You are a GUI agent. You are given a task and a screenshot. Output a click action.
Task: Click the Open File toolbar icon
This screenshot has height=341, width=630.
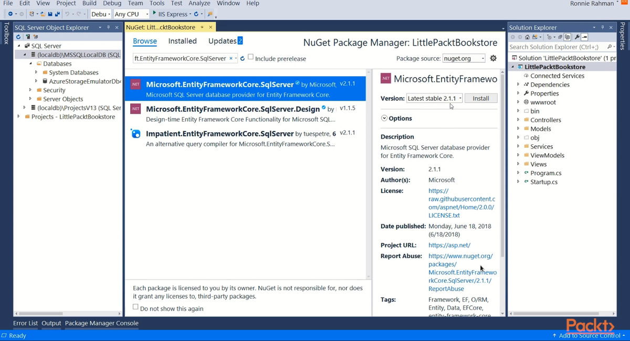click(43, 14)
